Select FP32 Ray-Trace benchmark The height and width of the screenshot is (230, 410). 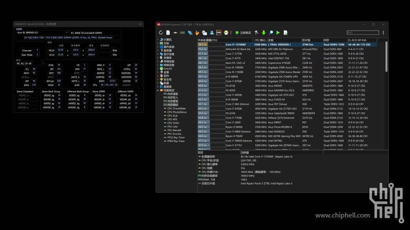[176, 137]
